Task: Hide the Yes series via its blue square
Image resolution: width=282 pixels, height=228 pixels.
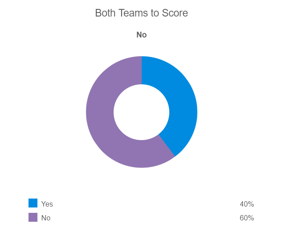Action: (33, 203)
